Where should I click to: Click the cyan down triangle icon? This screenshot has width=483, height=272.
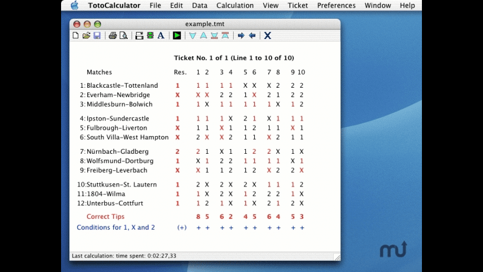[193, 36]
